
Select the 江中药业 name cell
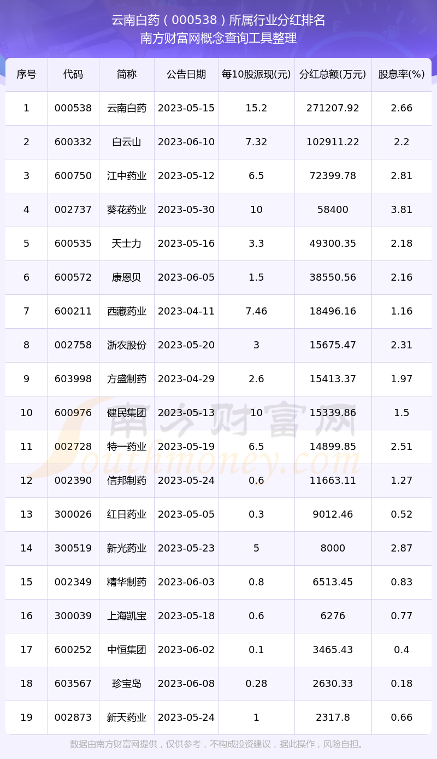(127, 176)
